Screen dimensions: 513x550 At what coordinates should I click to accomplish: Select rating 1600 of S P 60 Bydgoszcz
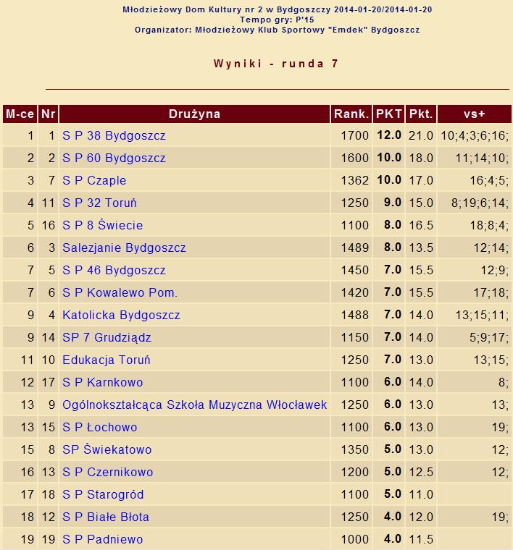point(354,158)
